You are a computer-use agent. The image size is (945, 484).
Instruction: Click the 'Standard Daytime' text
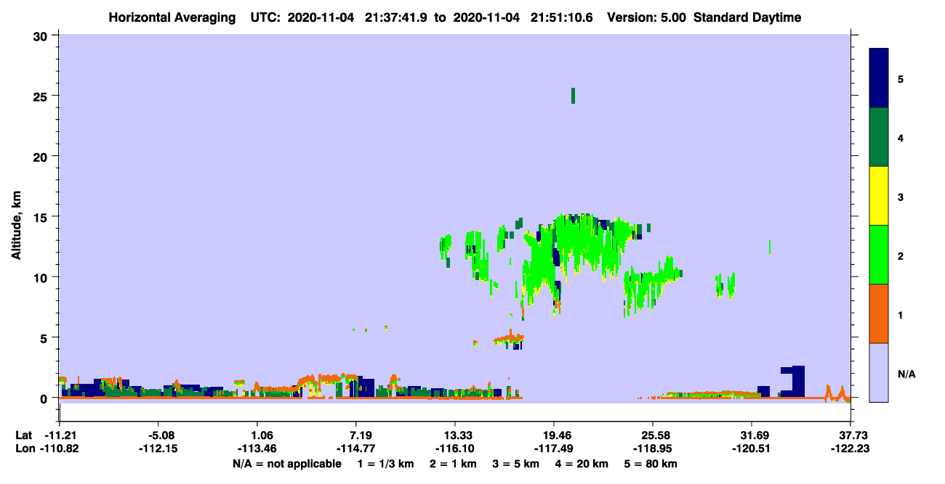coord(747,17)
